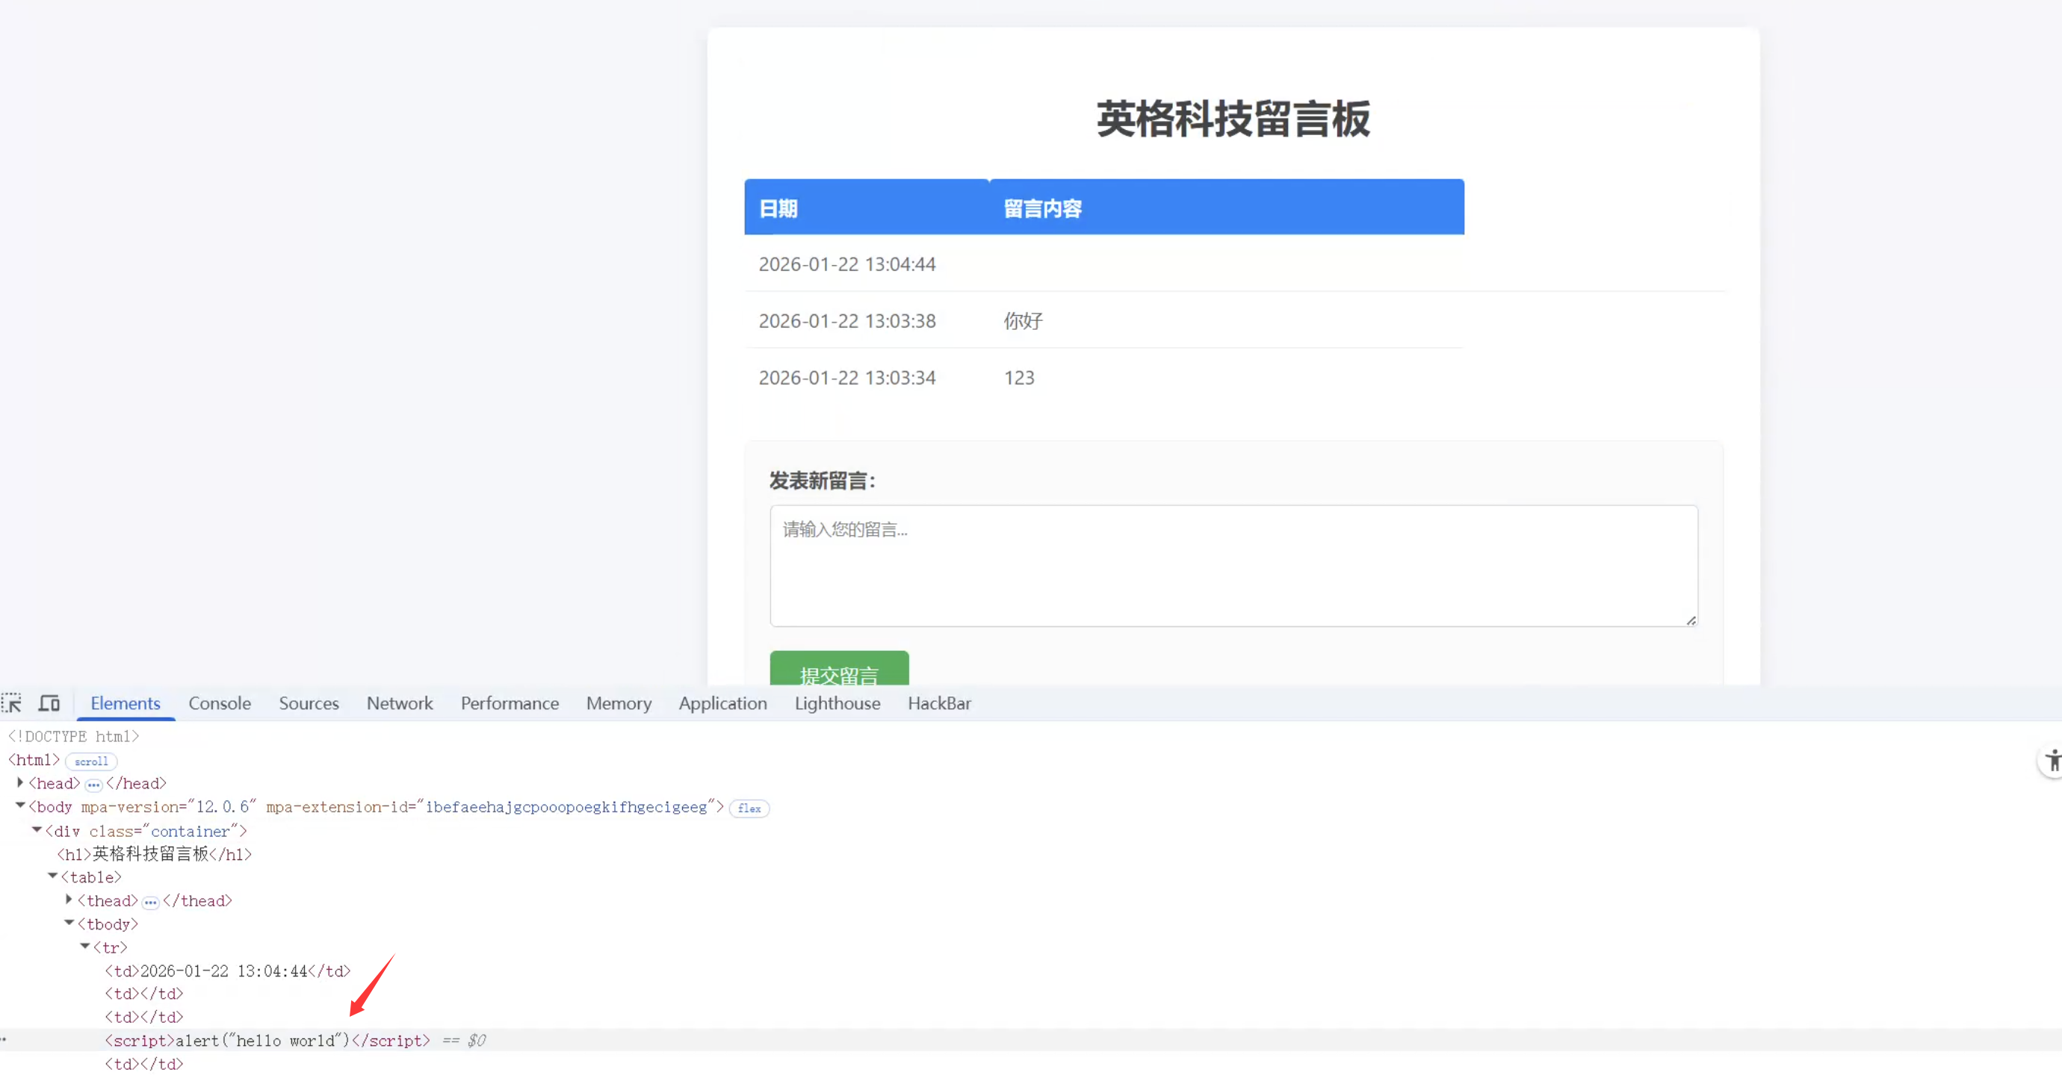Collapse the div container node
The width and height of the screenshot is (2062, 1075).
37,830
